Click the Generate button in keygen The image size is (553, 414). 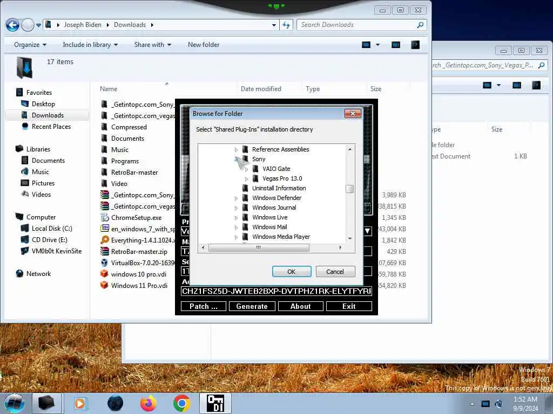point(252,306)
